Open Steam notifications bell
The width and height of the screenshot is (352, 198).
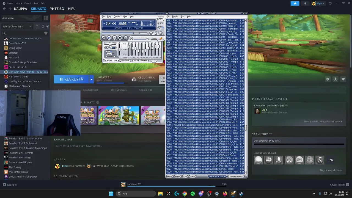305,4
